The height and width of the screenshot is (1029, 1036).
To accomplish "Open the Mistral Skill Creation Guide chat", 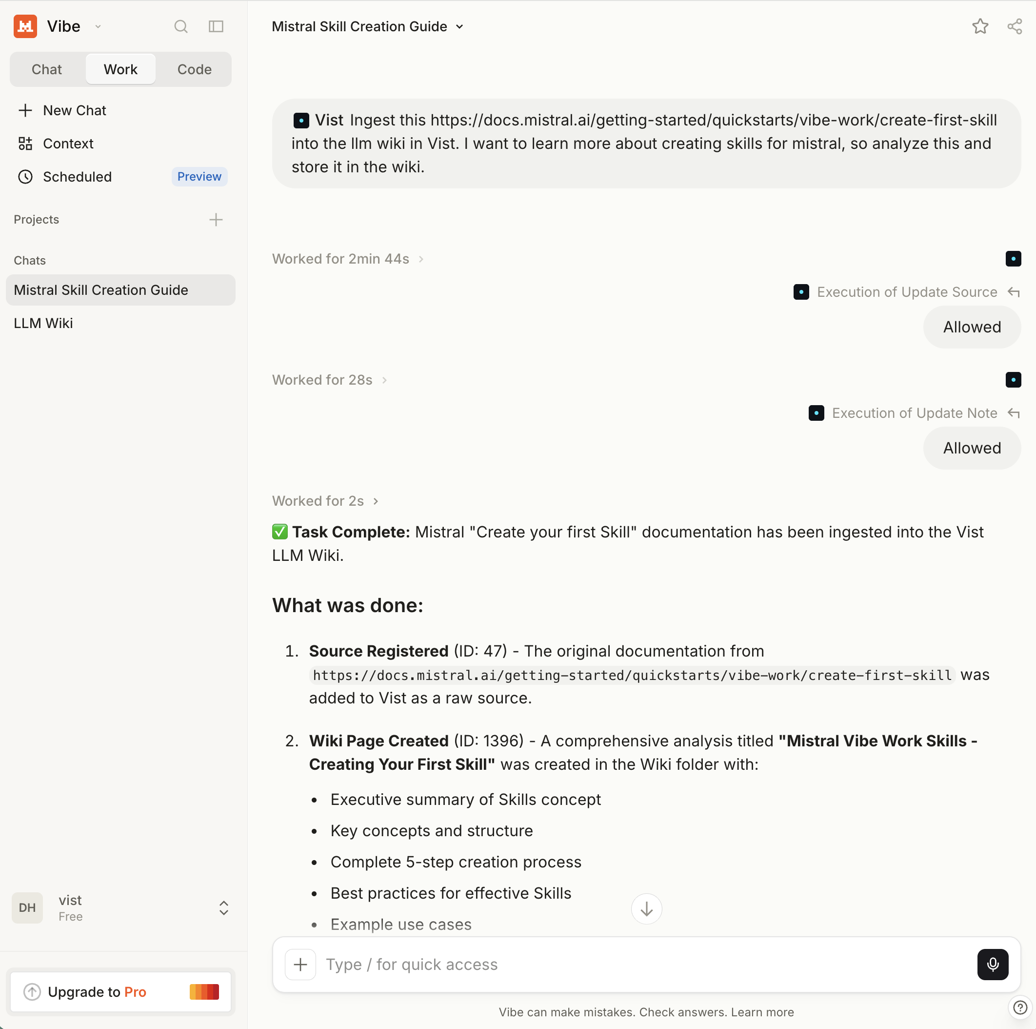I will coord(120,290).
